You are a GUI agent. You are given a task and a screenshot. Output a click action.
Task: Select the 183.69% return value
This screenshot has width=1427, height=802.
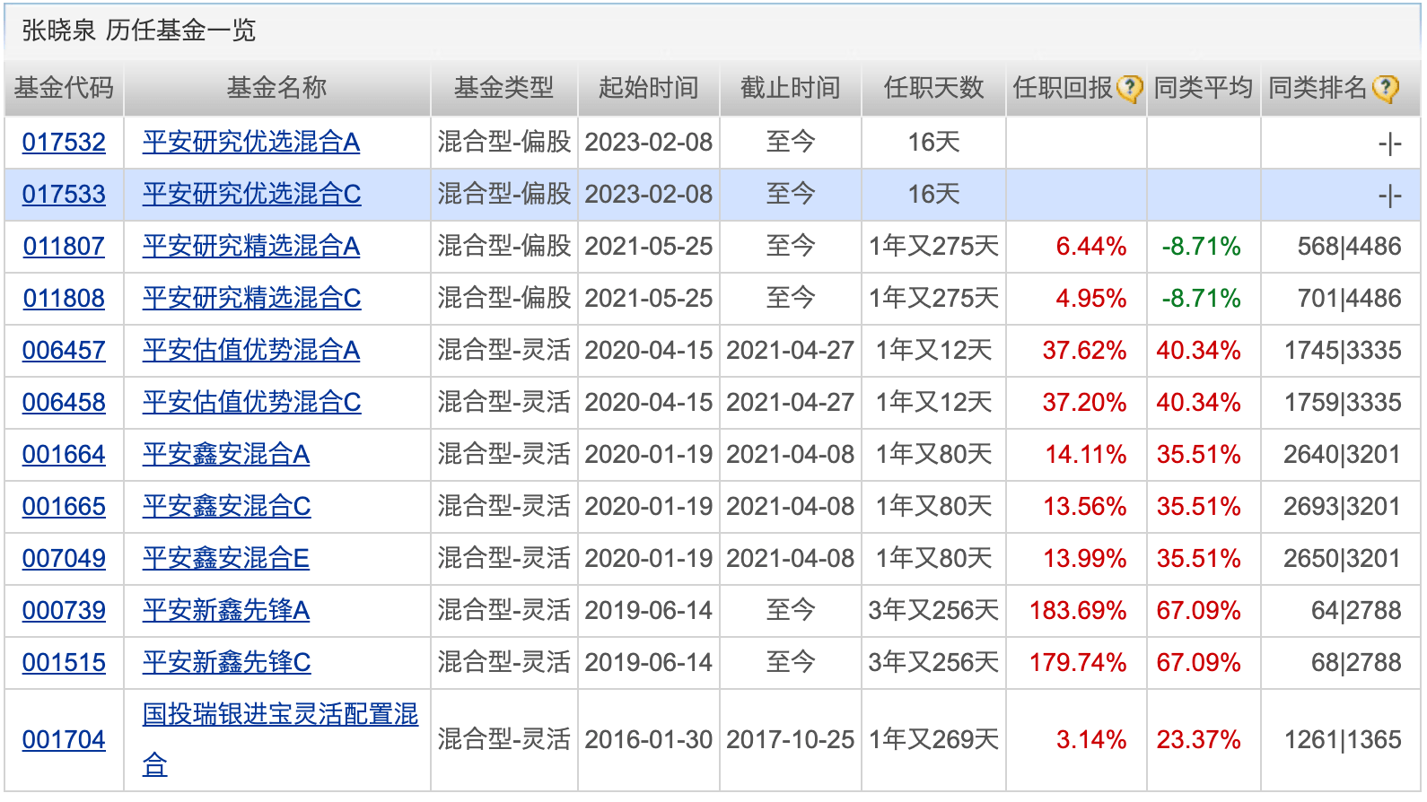point(1078,610)
